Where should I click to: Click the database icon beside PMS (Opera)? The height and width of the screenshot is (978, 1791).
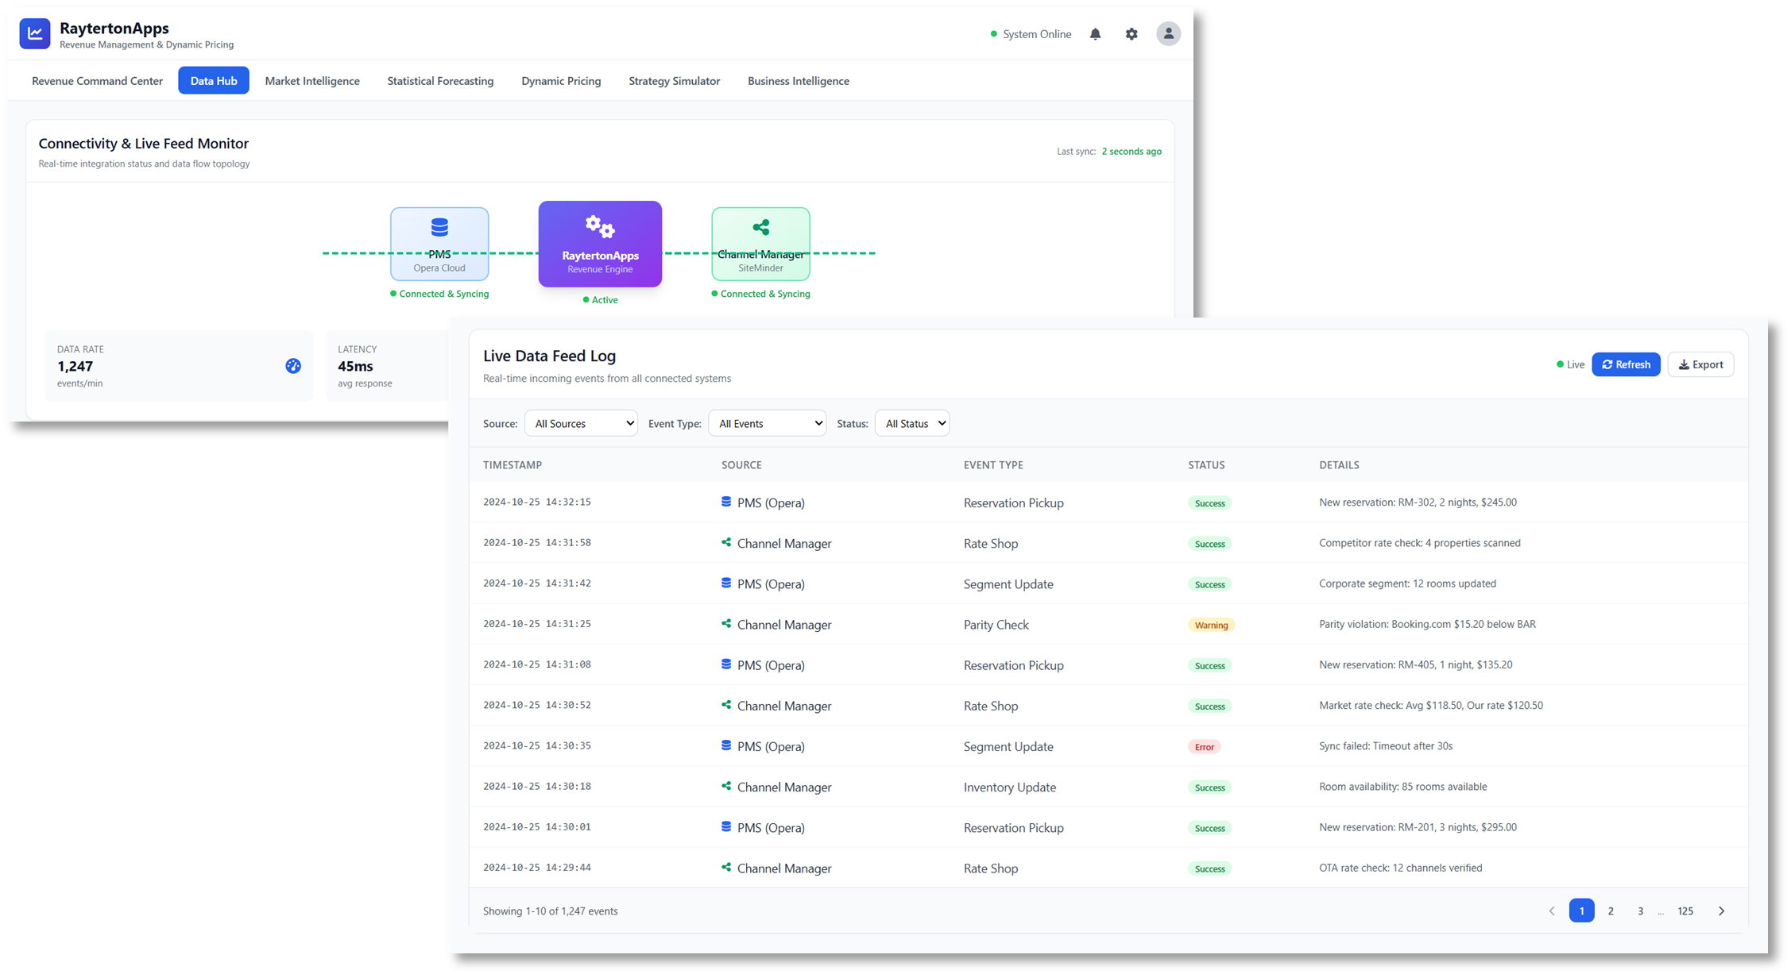725,502
